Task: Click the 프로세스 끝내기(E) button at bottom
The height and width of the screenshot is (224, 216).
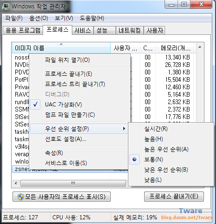Action: coord(174,197)
